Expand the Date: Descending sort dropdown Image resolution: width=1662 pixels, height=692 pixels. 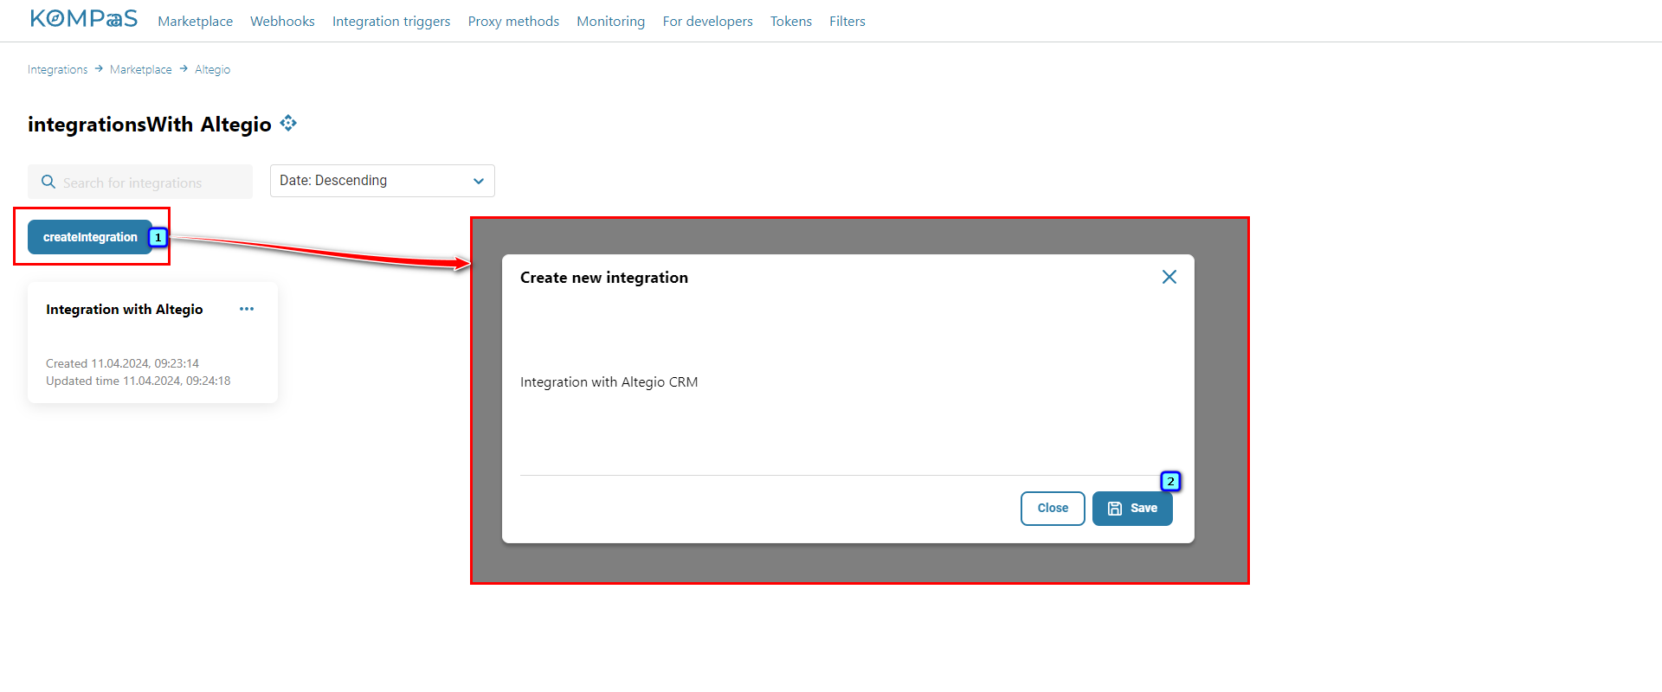click(x=383, y=181)
